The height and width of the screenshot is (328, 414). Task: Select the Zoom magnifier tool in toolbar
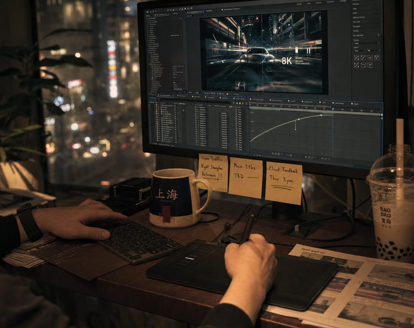coord(156,12)
